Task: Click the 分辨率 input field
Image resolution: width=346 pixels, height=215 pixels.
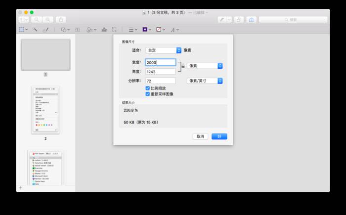Action: [161, 81]
